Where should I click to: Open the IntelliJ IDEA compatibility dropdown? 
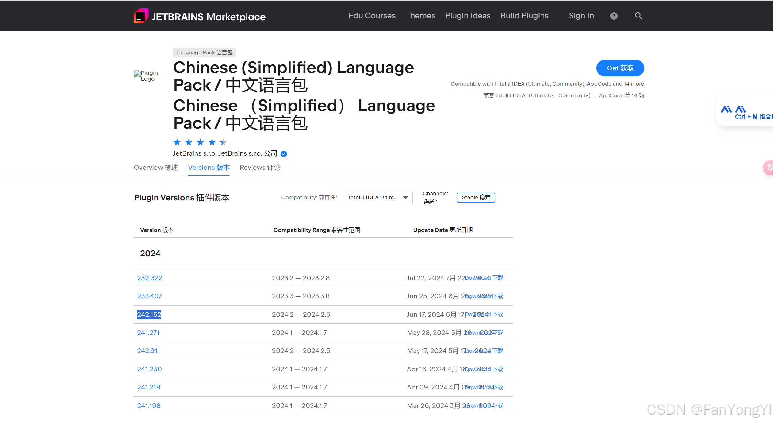click(x=378, y=197)
